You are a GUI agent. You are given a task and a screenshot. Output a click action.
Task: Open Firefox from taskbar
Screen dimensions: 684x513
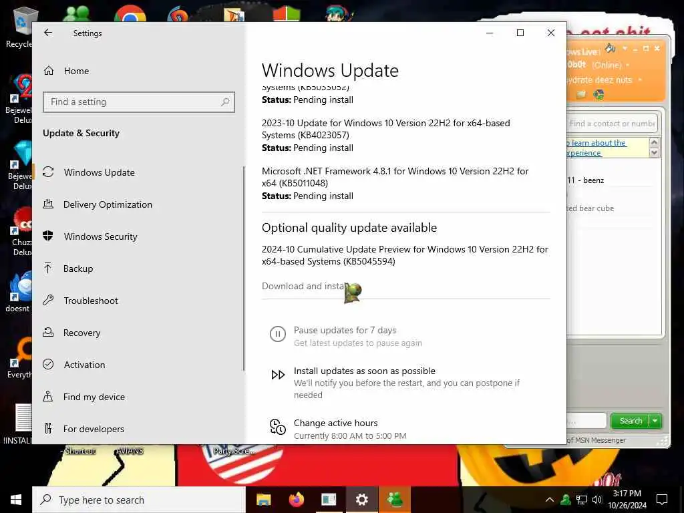coord(297,500)
